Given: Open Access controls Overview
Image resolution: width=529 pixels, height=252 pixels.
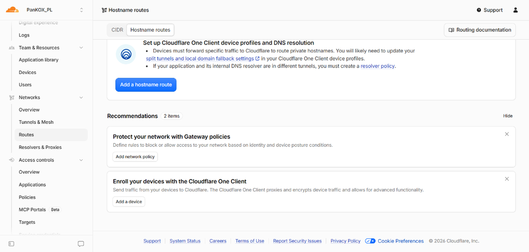Looking at the screenshot, I should (x=29, y=172).
